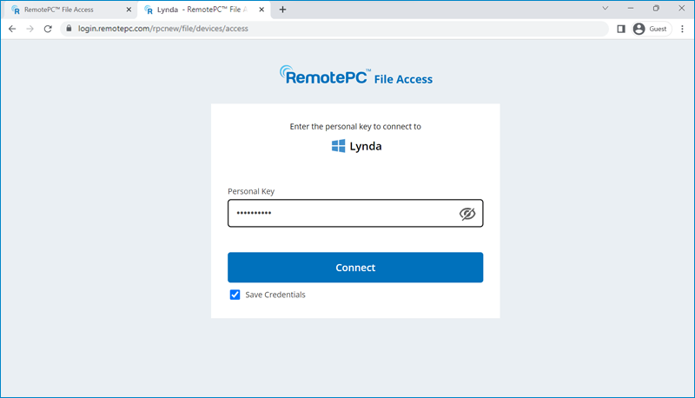Show the hidden personal key
The height and width of the screenshot is (398, 695).
click(x=467, y=214)
